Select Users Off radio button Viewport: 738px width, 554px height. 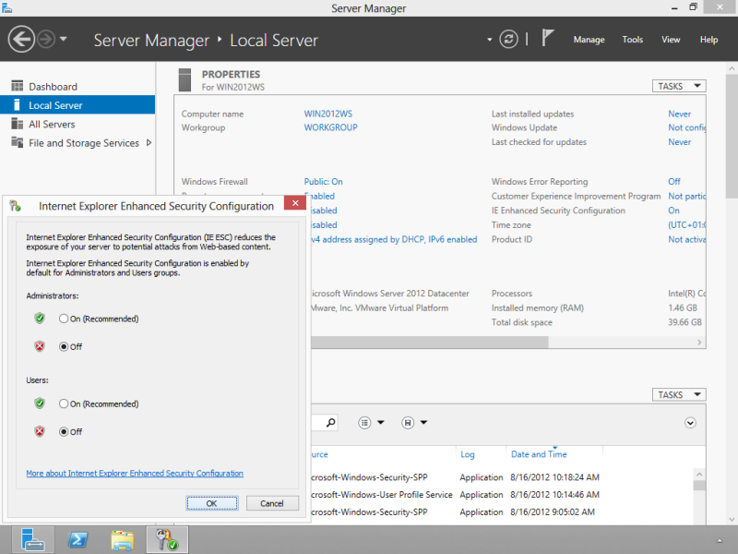click(64, 431)
